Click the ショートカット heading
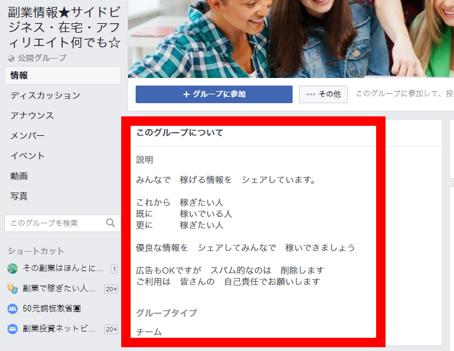The image size is (454, 351). point(36,251)
